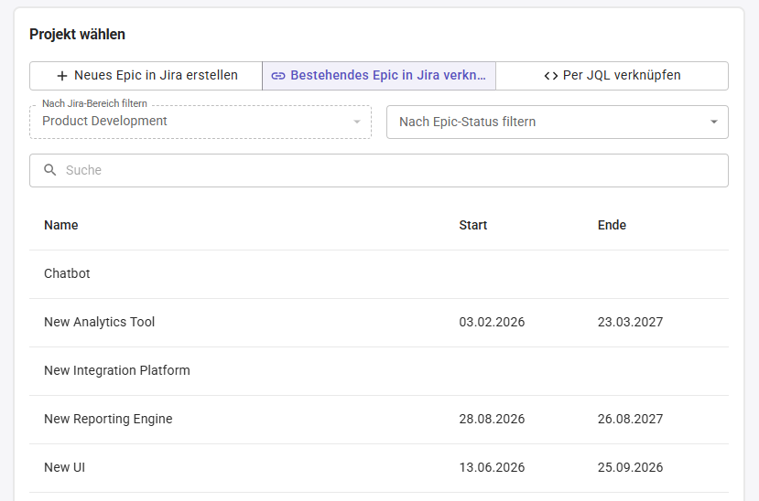Image resolution: width=759 pixels, height=501 pixels.
Task: Click the code brackets icon for JQL
Action: click(x=551, y=76)
